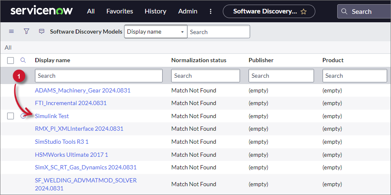Click the Product column search field
The height and width of the screenshot is (195, 391).
(x=355, y=76)
